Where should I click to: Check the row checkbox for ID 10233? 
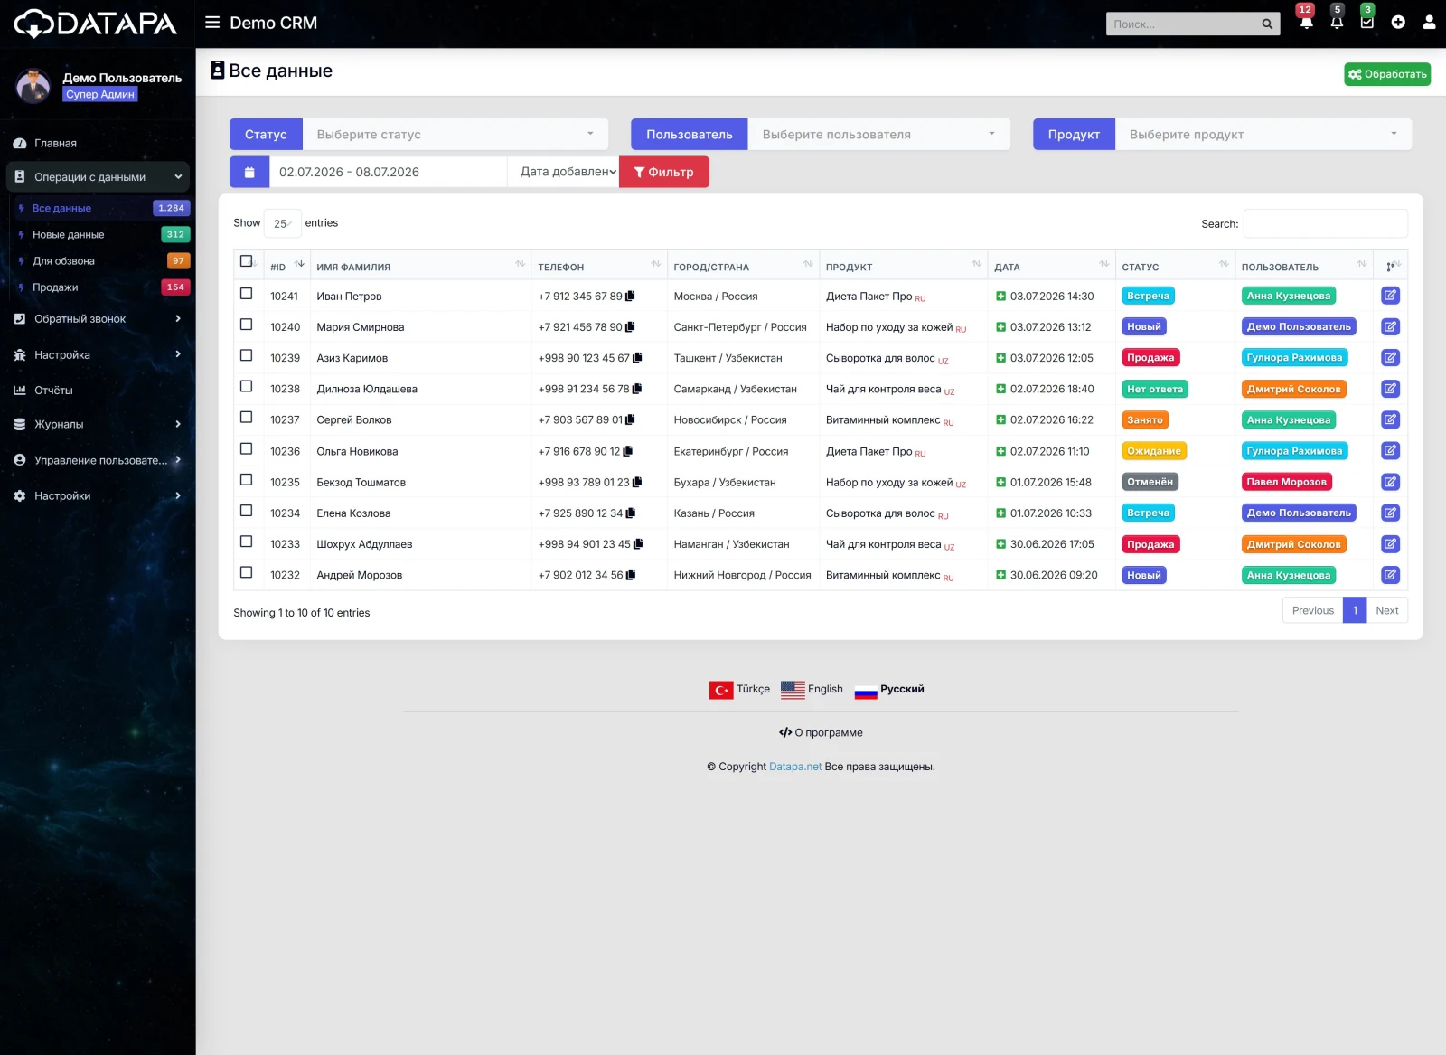(x=246, y=542)
